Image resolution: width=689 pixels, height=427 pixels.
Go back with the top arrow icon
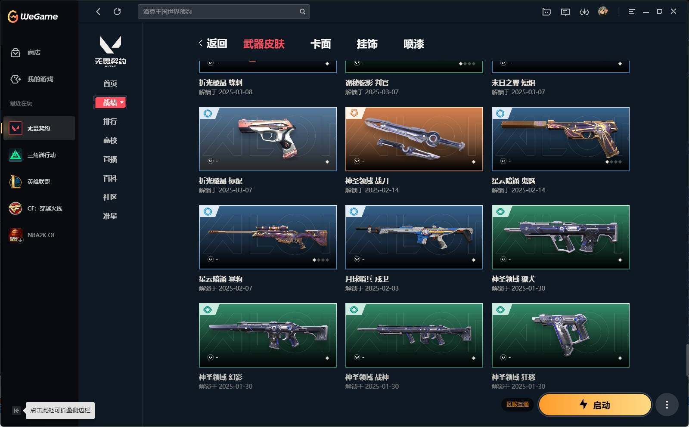(98, 12)
